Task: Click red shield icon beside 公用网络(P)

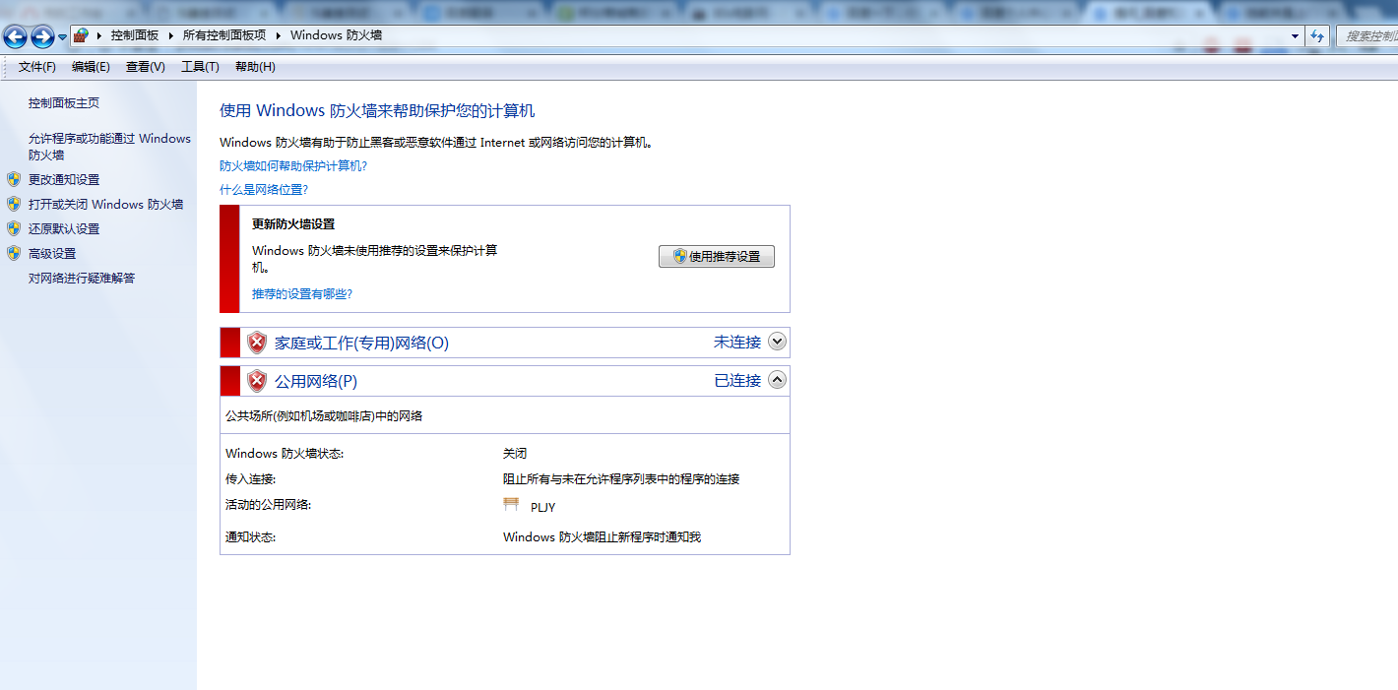Action: click(x=257, y=381)
